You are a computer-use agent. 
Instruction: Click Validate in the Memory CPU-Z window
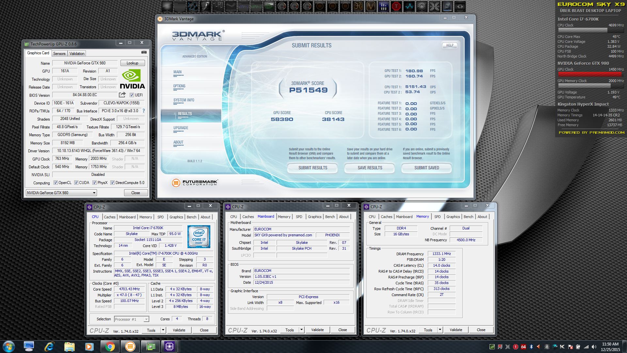pyautogui.click(x=456, y=330)
